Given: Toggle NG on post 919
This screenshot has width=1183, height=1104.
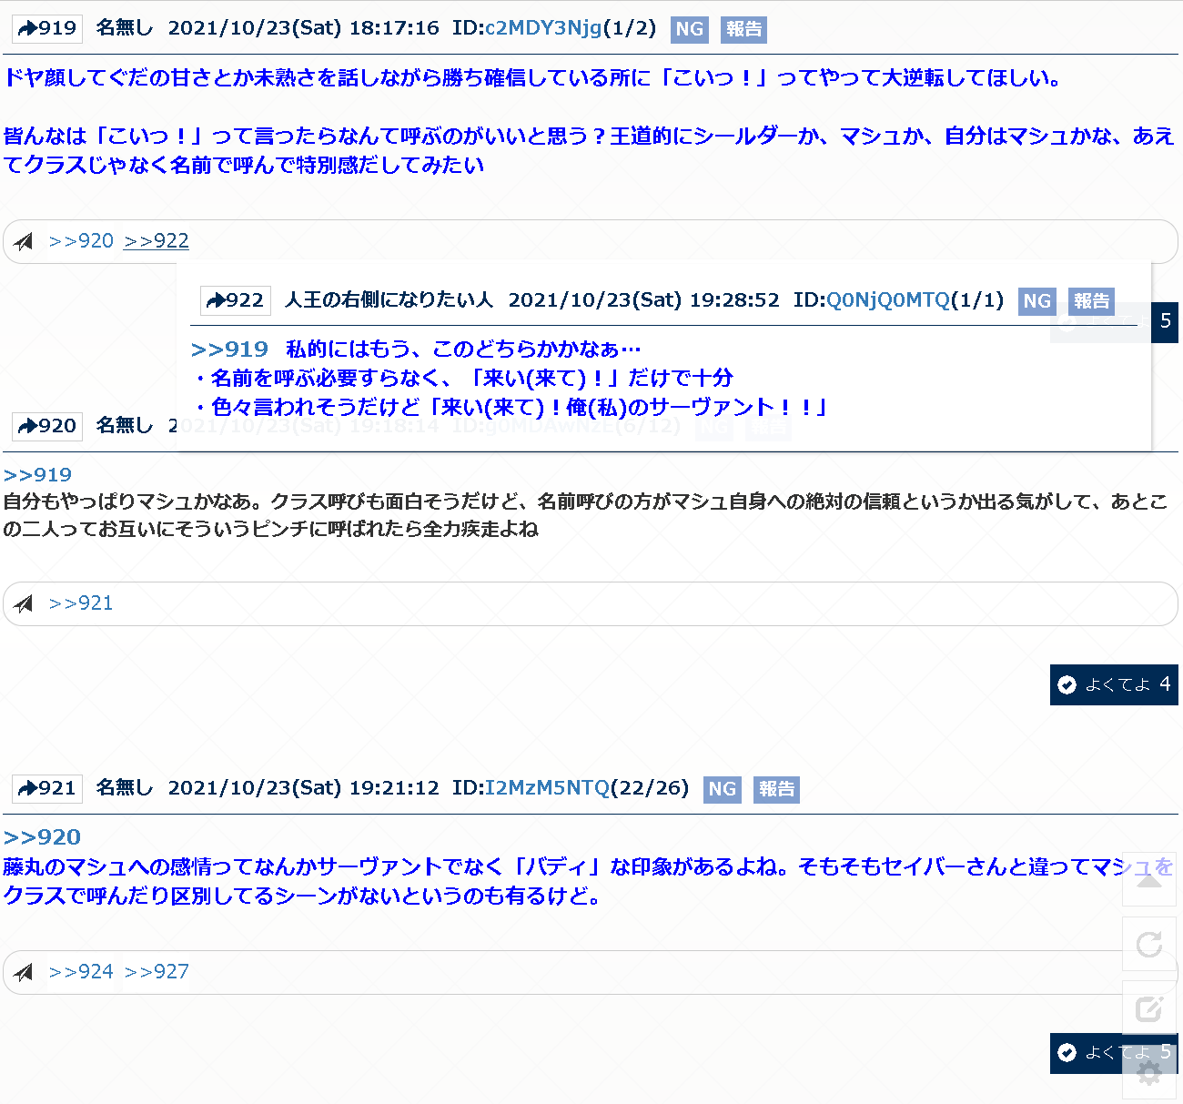Looking at the screenshot, I should click(x=689, y=29).
